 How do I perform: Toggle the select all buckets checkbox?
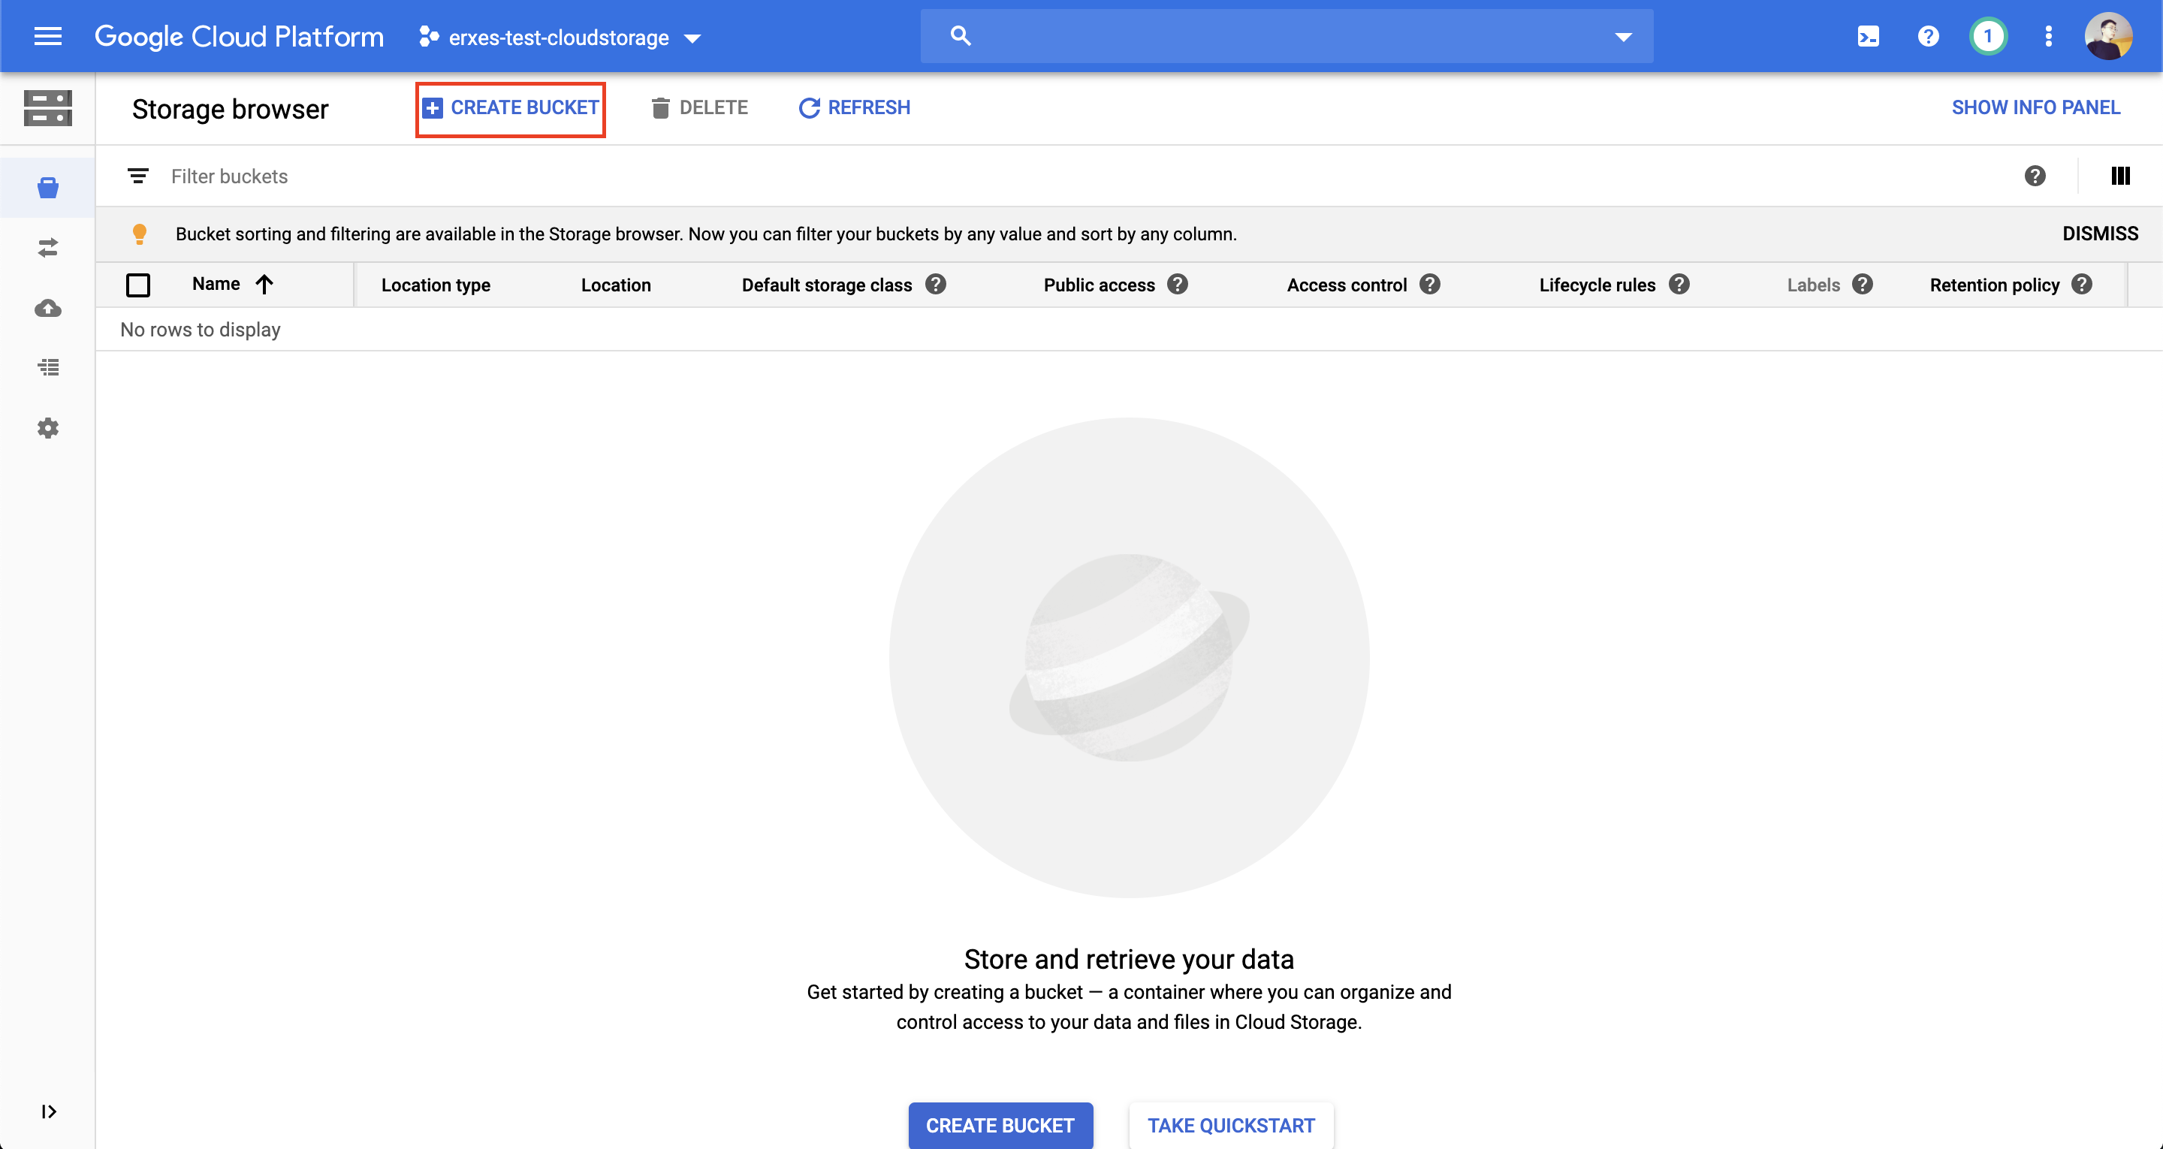coord(137,285)
